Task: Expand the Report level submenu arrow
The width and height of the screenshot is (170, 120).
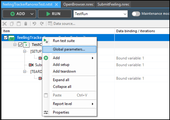Action: tap(92, 104)
